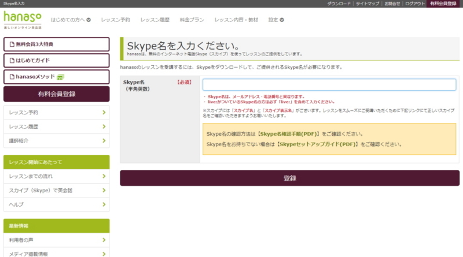Screen dimensions: 463x257
Task: Open the メディア掲載情報 sidebar item
Action: click(x=56, y=253)
